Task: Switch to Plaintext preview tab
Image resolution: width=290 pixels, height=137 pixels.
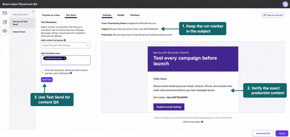Action: [x=135, y=15]
